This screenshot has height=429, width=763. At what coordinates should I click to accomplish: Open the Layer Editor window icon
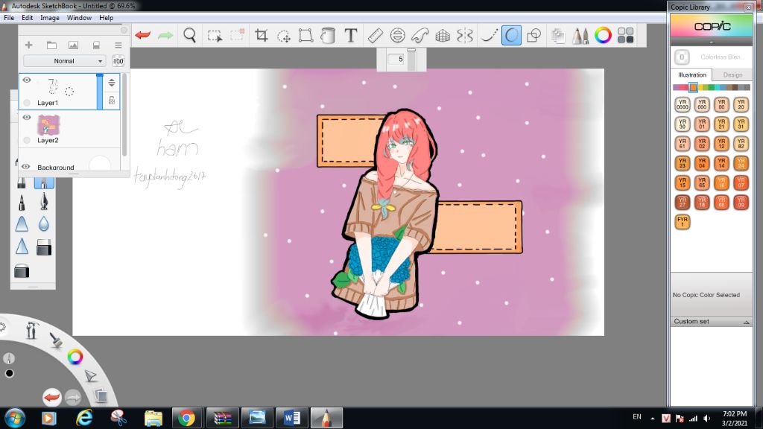click(558, 35)
